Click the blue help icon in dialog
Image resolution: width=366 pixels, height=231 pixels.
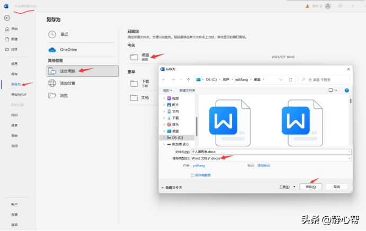pyautogui.click(x=347, y=90)
